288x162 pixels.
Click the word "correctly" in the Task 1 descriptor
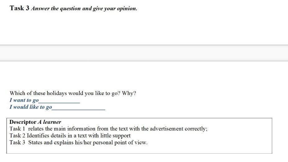pos(196,129)
